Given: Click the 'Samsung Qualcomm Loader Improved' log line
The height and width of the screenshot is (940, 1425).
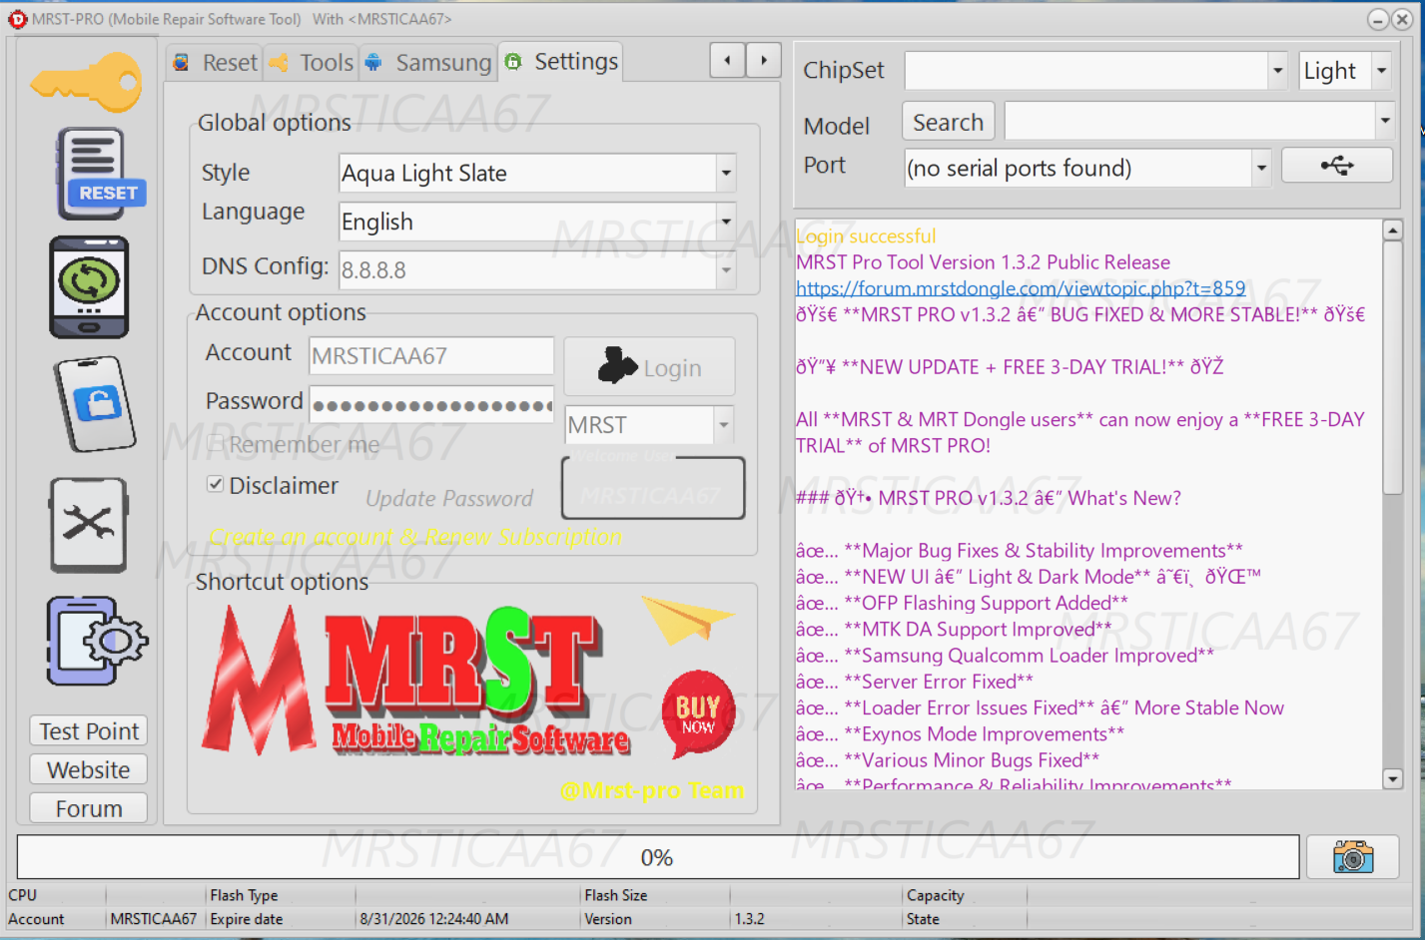Looking at the screenshot, I should click(1005, 656).
